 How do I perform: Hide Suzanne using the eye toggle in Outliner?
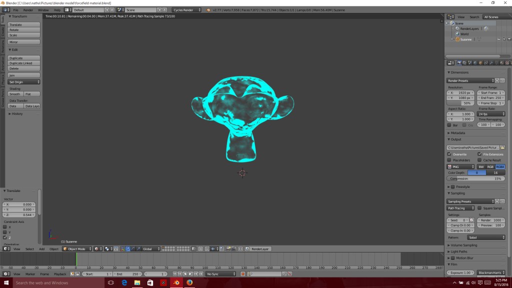coord(498,39)
